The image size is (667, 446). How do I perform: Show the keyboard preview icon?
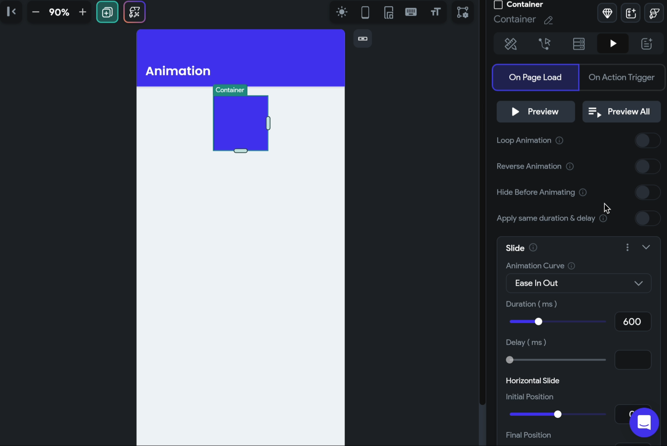pyautogui.click(x=411, y=12)
